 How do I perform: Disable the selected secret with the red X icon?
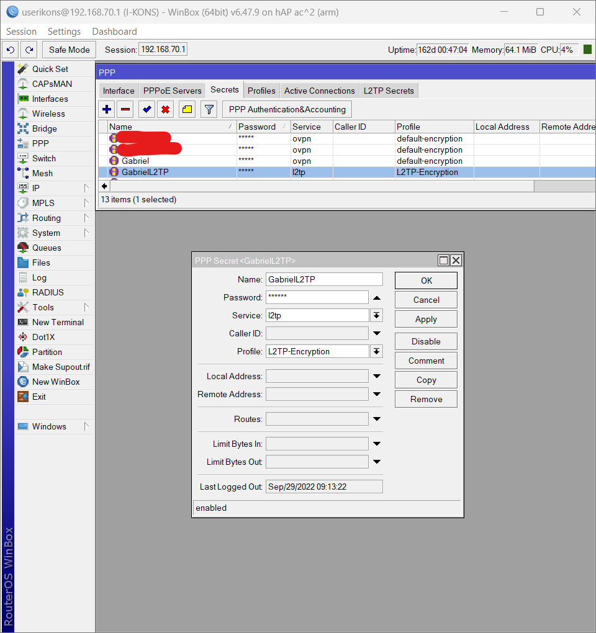click(x=166, y=109)
